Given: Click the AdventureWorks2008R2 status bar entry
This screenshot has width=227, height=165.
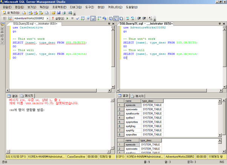Looking at the screenshot, I should tap(179, 157).
